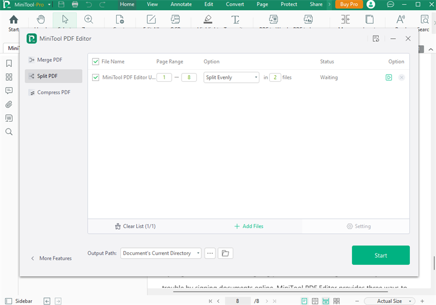
Task: Print the document via printer icon
Action: pos(75,4)
